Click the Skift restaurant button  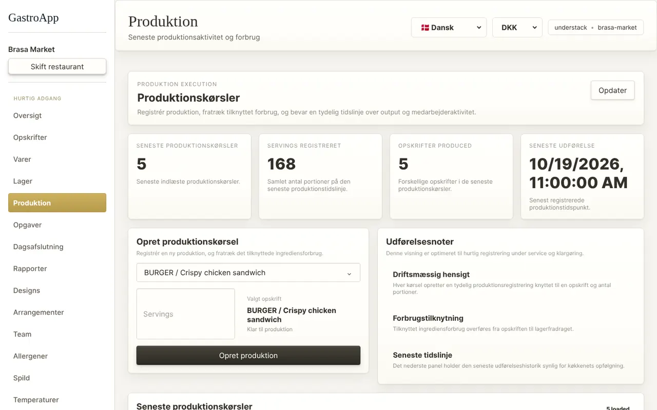pos(57,67)
